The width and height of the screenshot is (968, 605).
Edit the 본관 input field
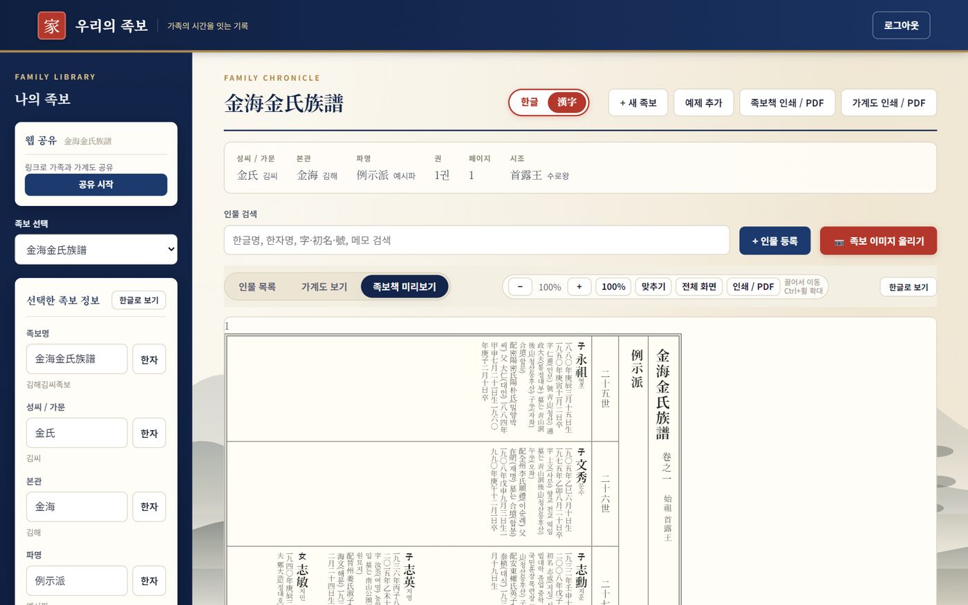pyautogui.click(x=77, y=507)
